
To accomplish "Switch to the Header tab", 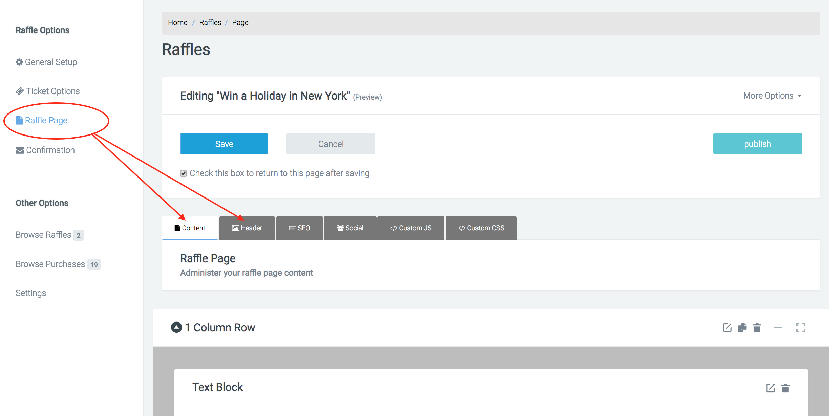I will [247, 228].
